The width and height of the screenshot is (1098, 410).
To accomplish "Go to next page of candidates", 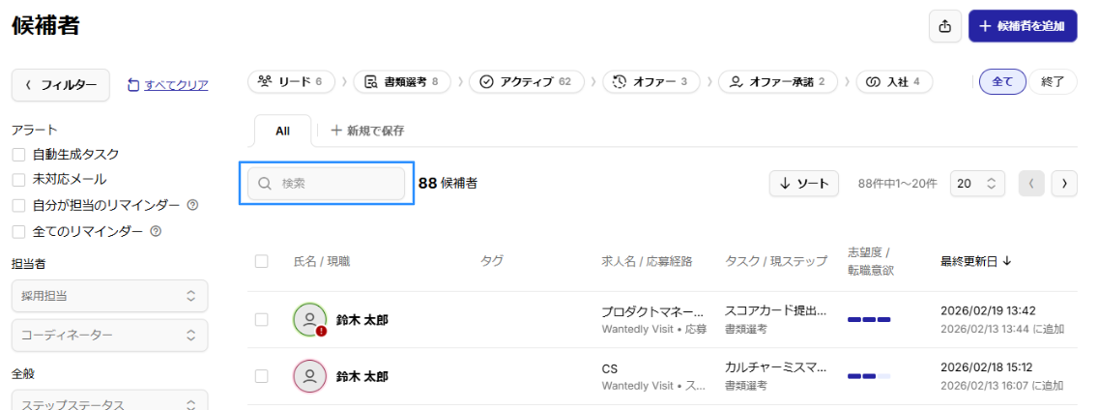I will point(1064,184).
